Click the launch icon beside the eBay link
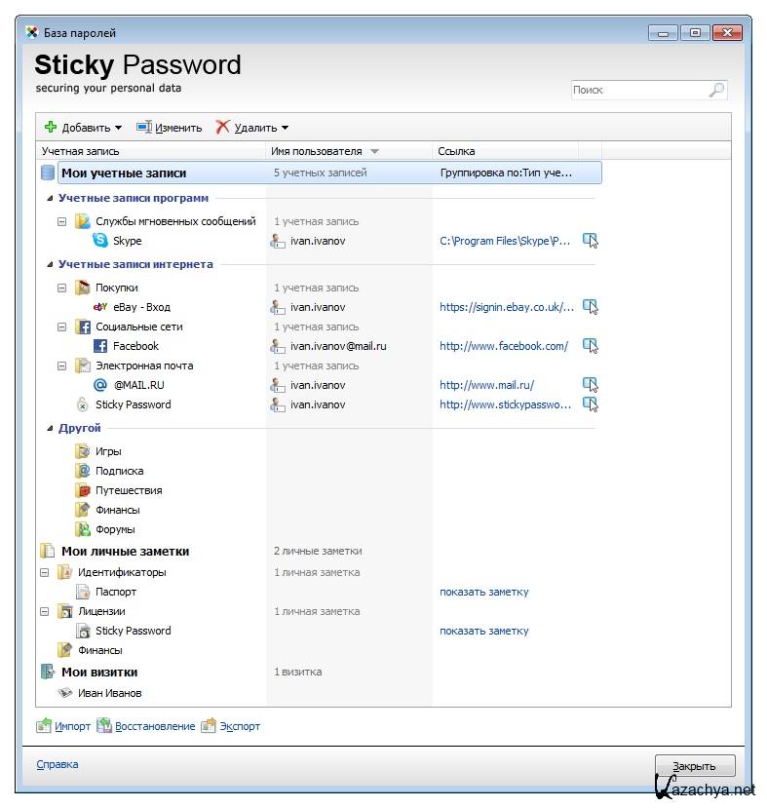The image size is (767, 808). coord(590,307)
